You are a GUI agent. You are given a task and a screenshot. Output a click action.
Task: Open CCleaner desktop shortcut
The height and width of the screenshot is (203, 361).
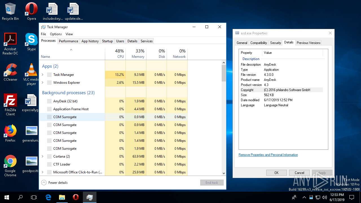click(10, 72)
